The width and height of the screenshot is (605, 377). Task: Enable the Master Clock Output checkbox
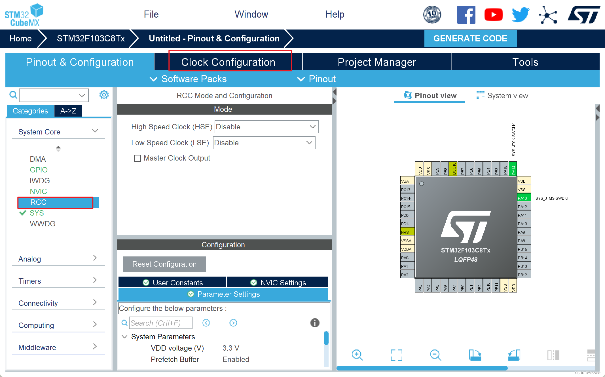137,158
